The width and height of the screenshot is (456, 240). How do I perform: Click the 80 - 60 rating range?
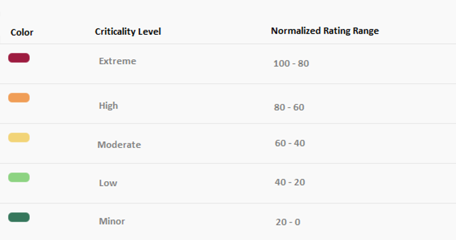(x=289, y=107)
